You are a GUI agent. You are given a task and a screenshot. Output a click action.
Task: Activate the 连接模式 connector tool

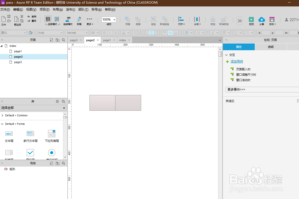(x=68, y=21)
